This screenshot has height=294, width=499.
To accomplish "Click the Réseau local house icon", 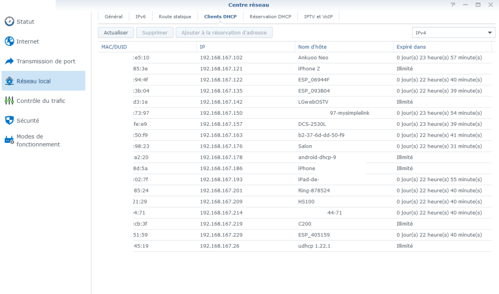I will click(9, 81).
